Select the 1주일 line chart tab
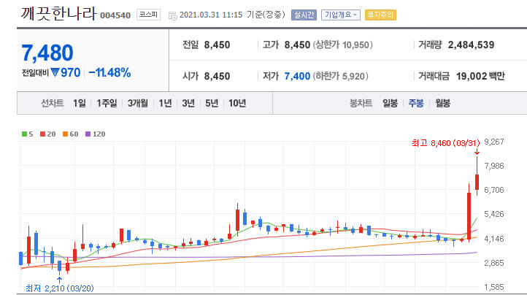Screen dimensions: 527x295 tap(107, 103)
